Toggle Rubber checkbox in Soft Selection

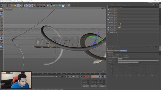tap(120, 56)
